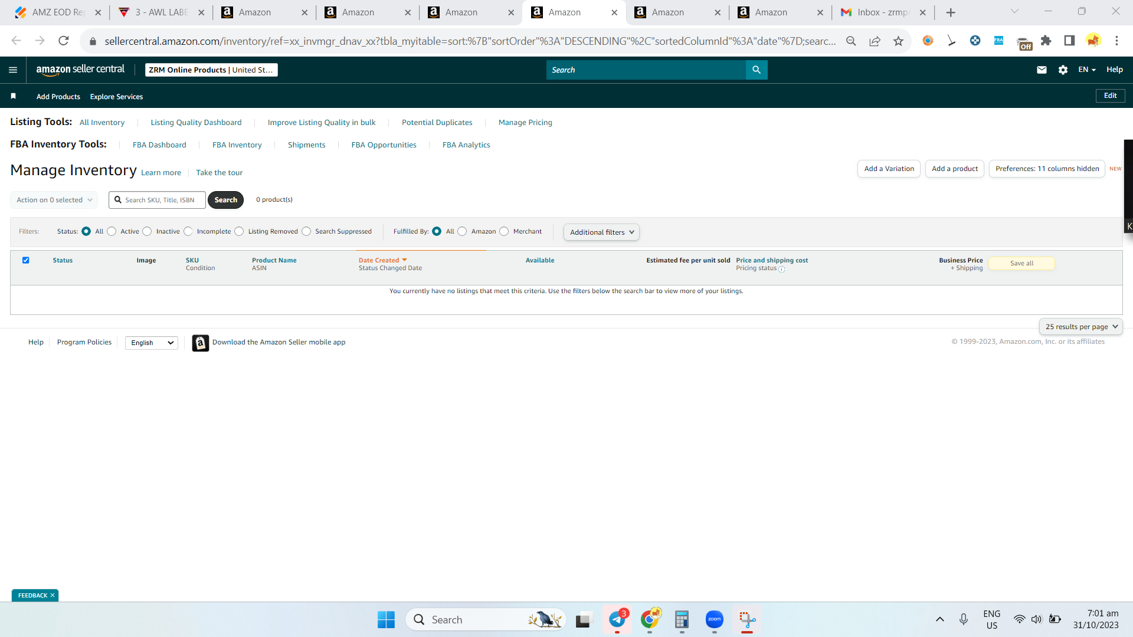This screenshot has width=1133, height=637.
Task: Click the Seller Central header search field
Action: coord(646,70)
